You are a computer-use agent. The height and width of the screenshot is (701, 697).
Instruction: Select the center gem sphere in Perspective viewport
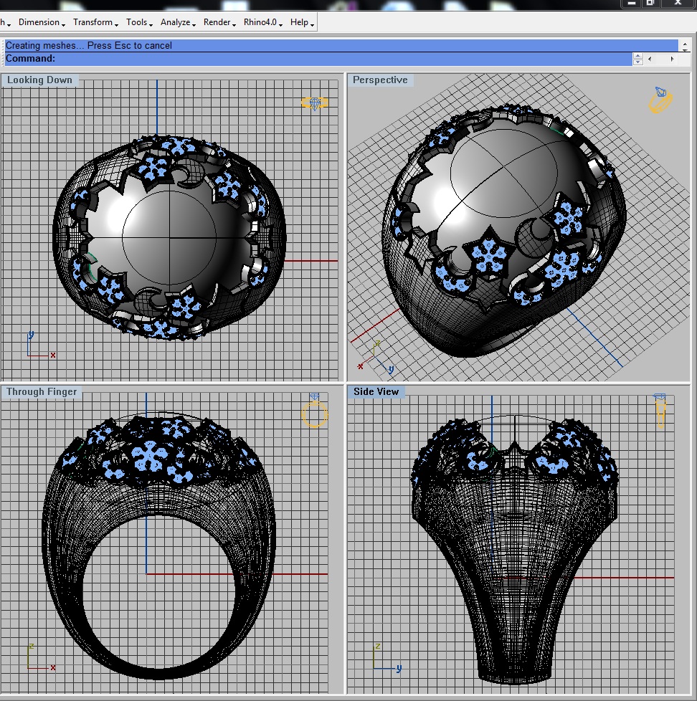[x=504, y=174]
